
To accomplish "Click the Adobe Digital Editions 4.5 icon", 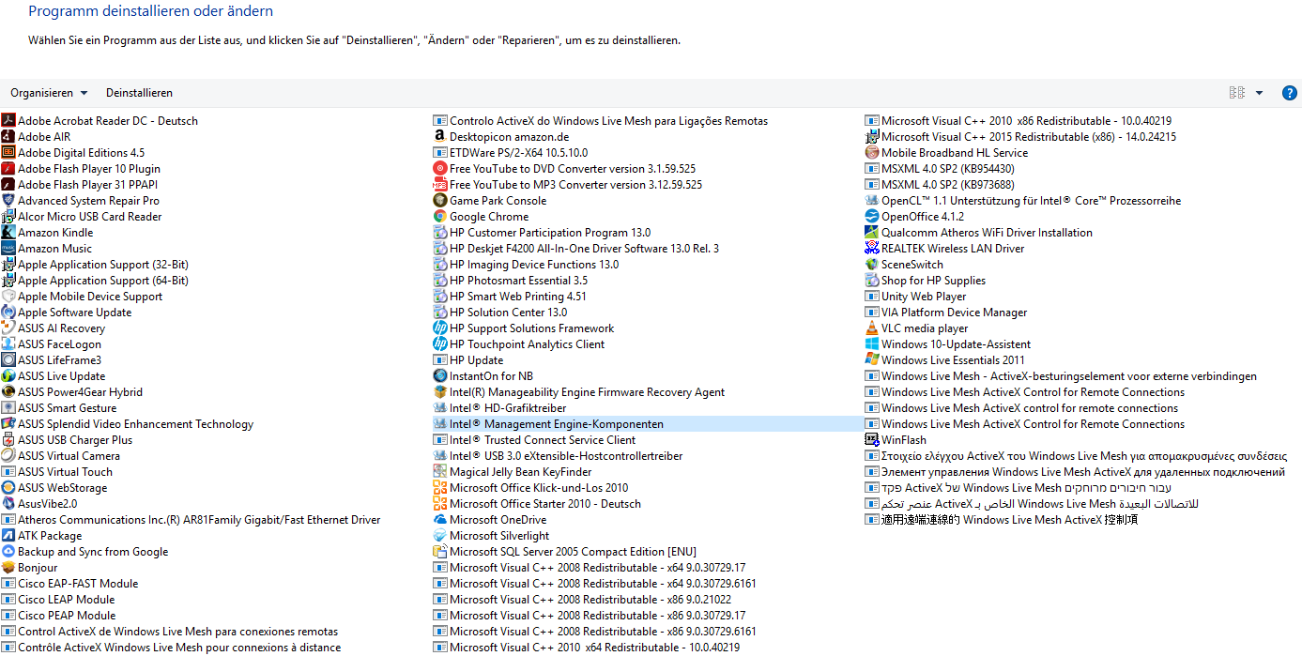I will point(8,152).
